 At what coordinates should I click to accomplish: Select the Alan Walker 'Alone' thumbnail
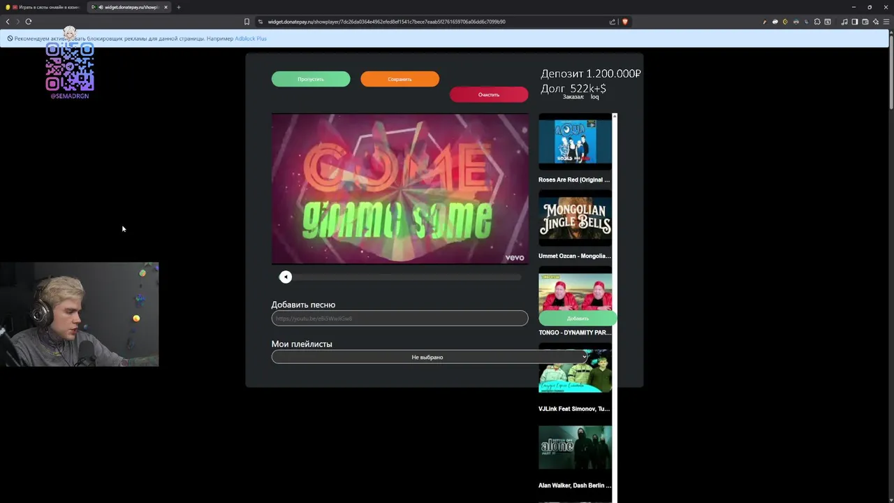pyautogui.click(x=575, y=448)
